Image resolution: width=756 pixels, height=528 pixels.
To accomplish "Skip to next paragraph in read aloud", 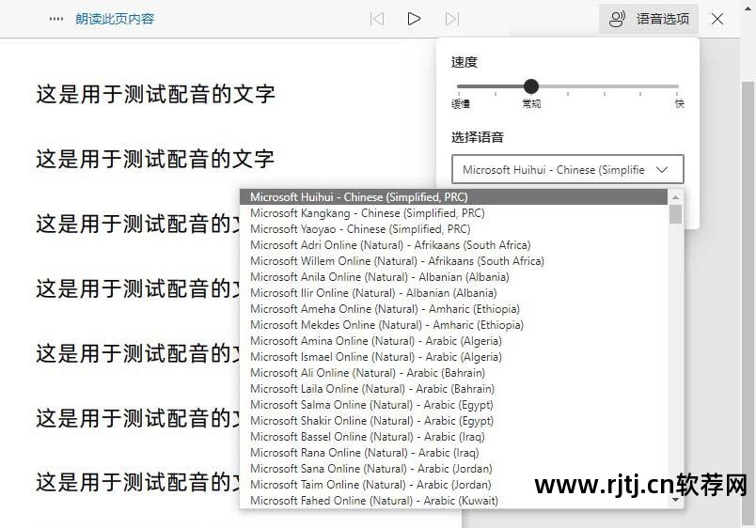I will coord(451,19).
